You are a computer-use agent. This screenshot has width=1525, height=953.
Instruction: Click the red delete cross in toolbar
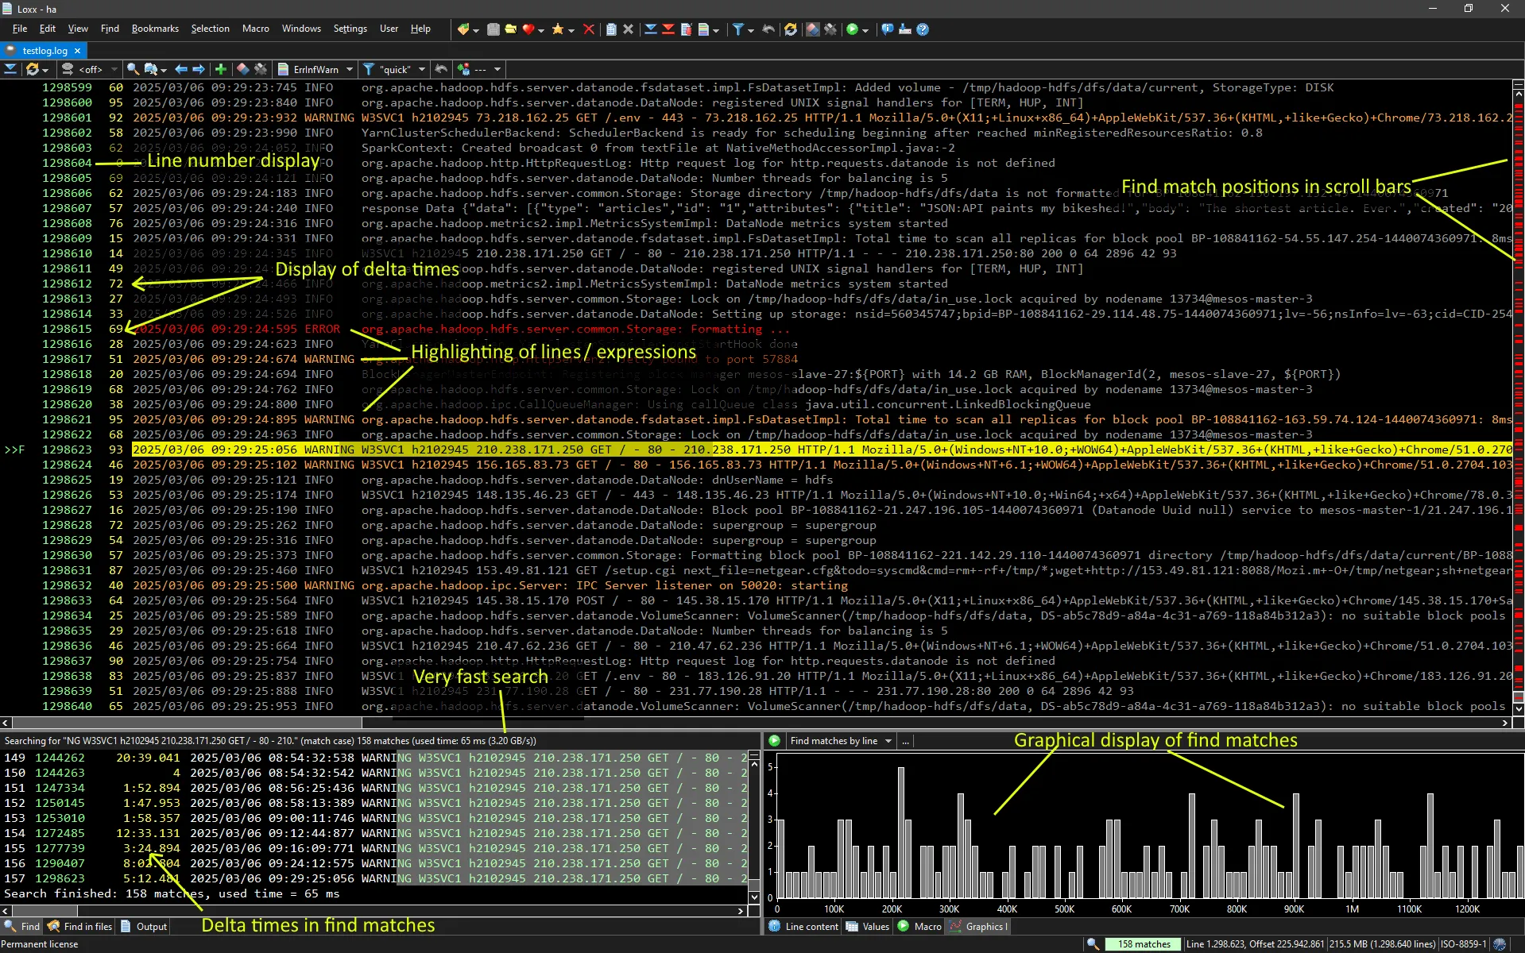tap(588, 29)
